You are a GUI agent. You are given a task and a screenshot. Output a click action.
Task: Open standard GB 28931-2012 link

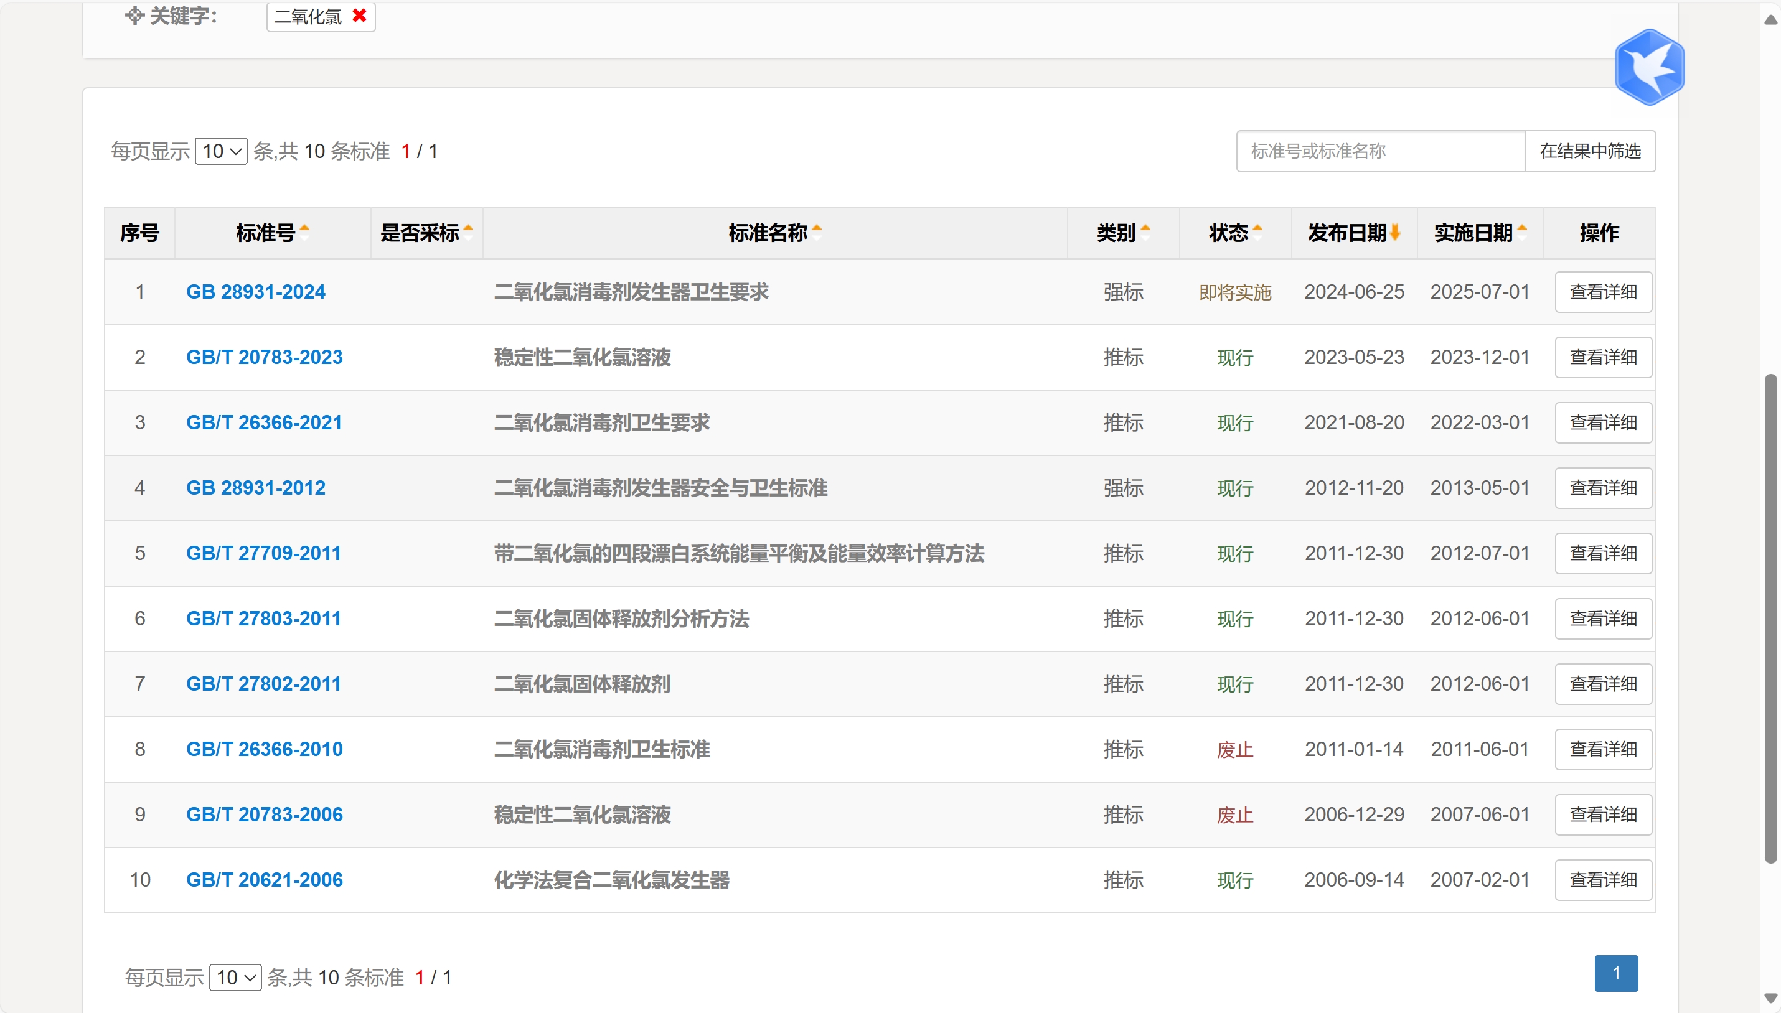coord(255,488)
